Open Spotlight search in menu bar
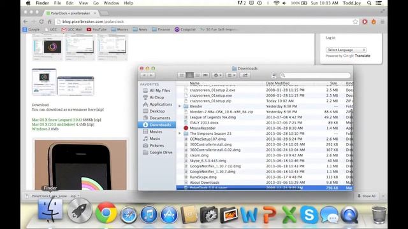 click(x=369, y=3)
